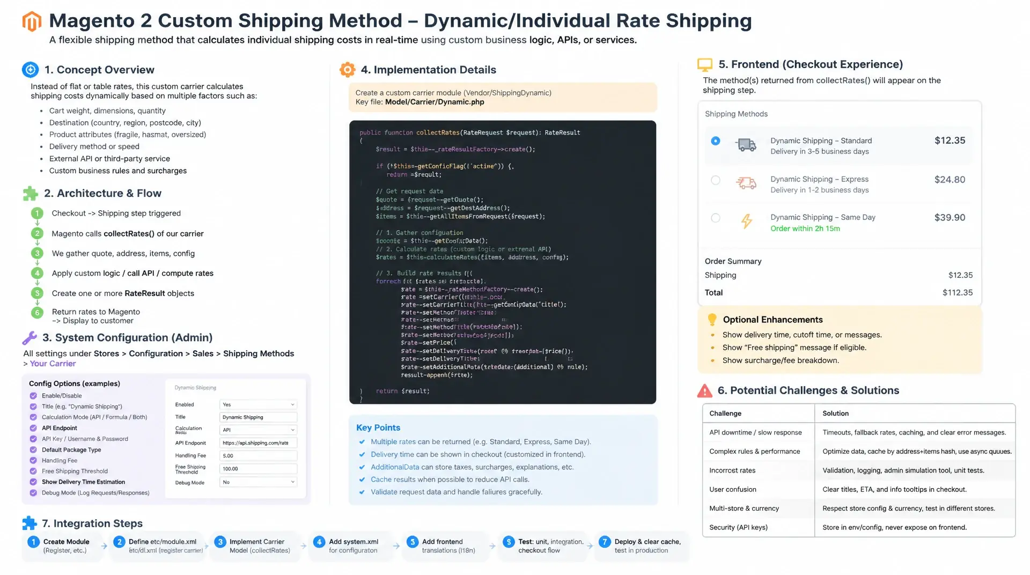Click the Model/Carrier/Dynamic.php key file text
This screenshot has width=1030, height=575.
[x=435, y=102]
